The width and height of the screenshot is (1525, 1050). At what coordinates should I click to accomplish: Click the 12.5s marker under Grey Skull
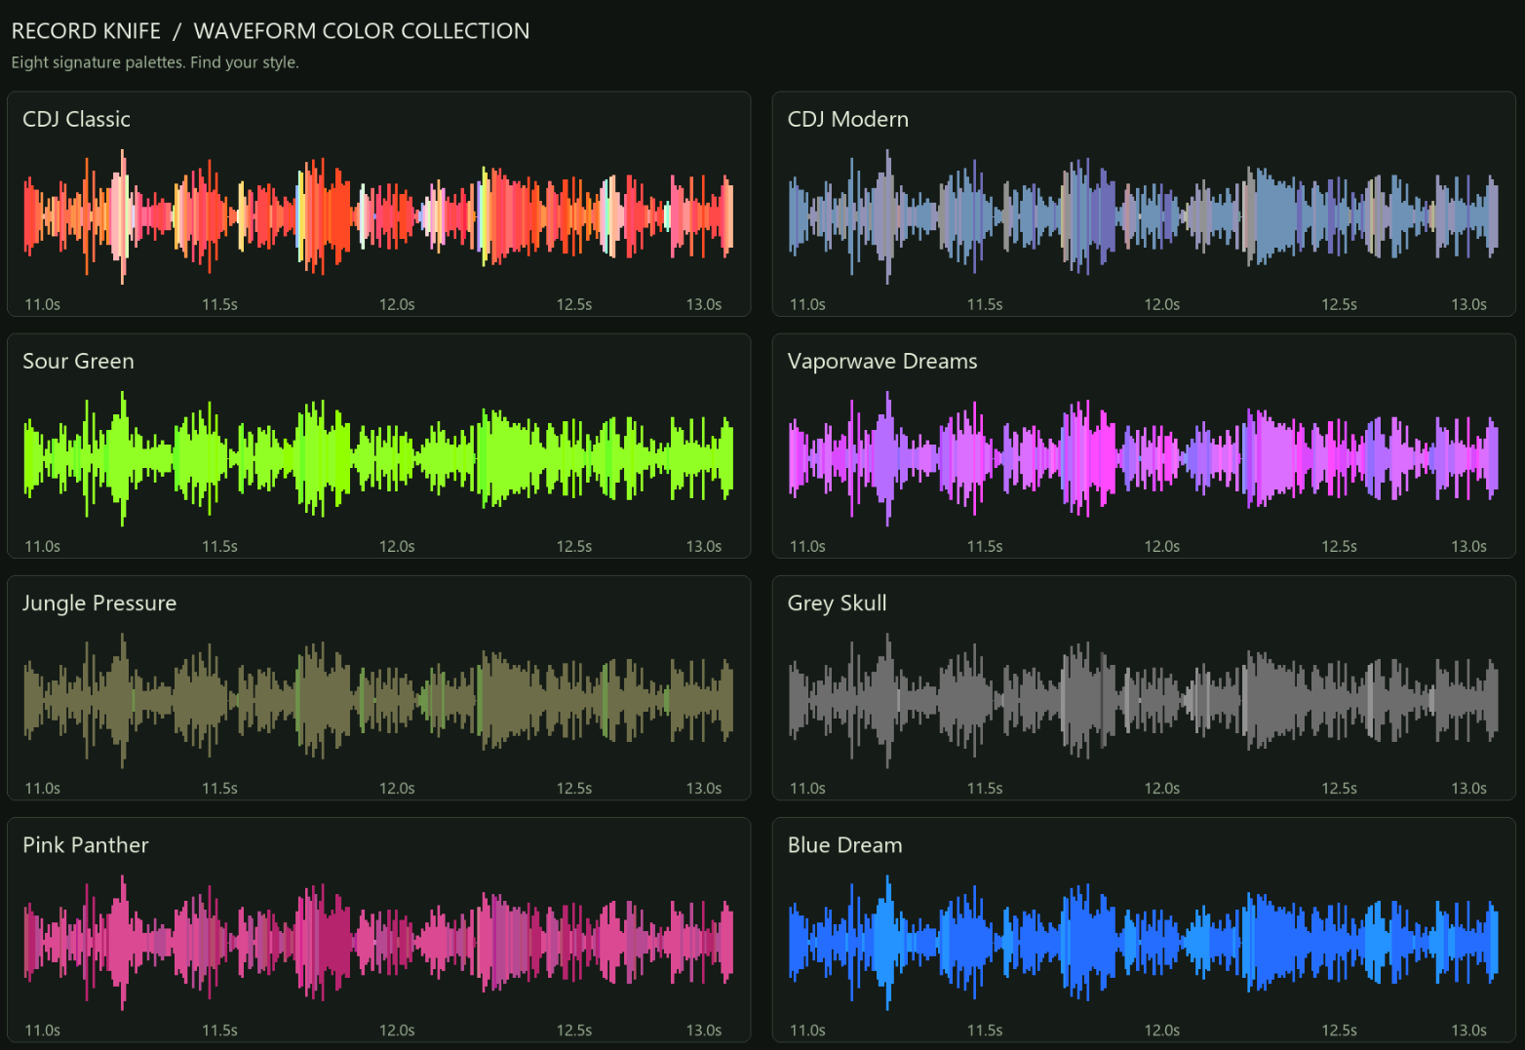(x=1340, y=788)
